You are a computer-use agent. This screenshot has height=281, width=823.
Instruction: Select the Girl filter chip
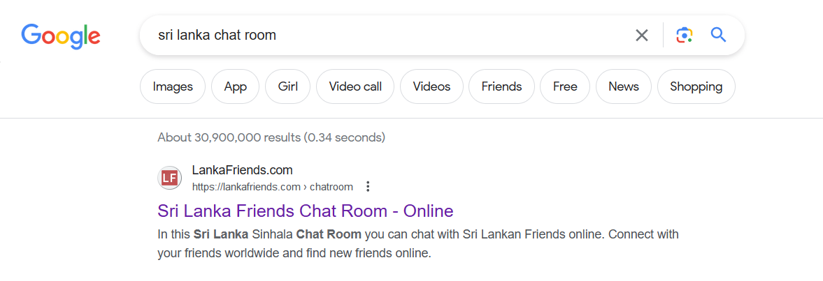tap(288, 86)
